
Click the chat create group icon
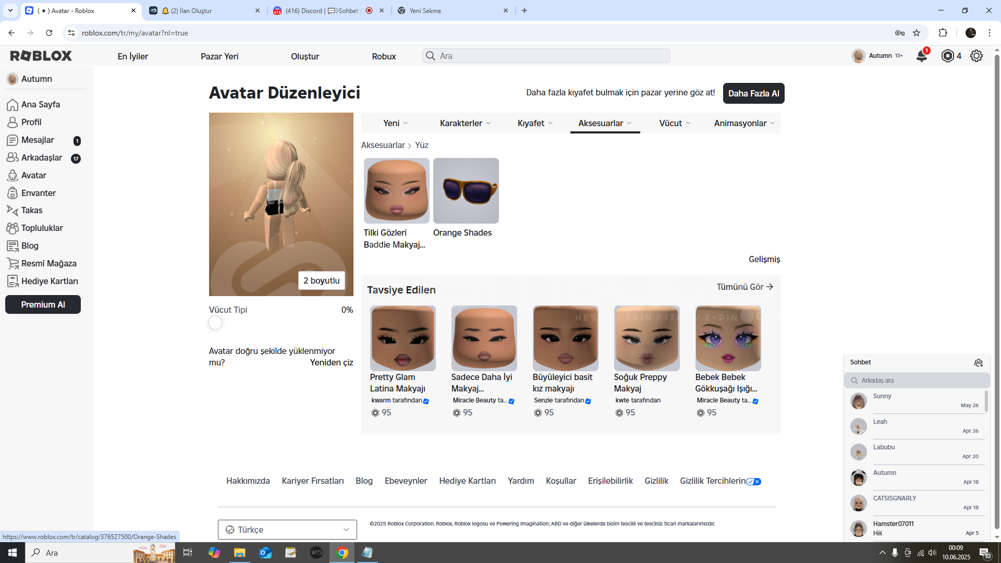click(x=979, y=363)
